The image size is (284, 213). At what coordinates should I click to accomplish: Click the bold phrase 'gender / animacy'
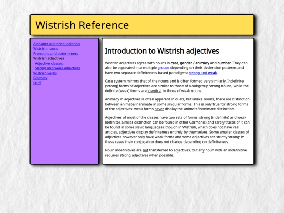point(195,63)
